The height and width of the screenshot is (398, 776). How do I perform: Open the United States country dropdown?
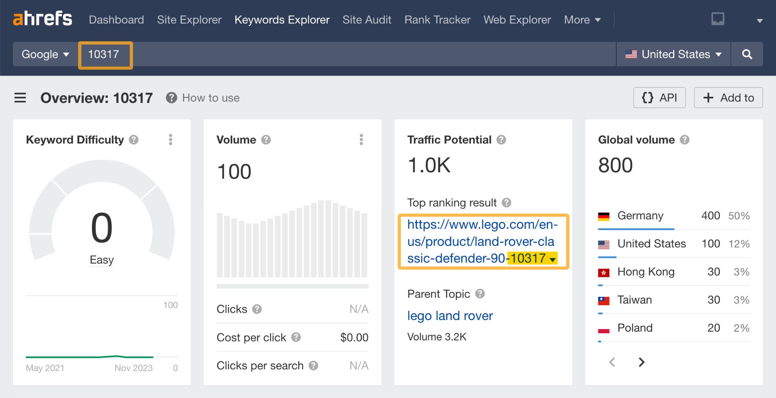pos(673,54)
